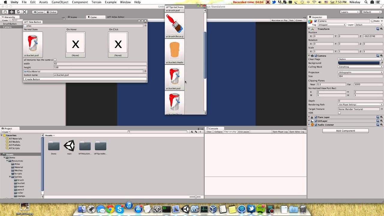Viewport: 384px width, 216px height.
Task: Choose sprite for On Hover state
Action: click(76, 44)
